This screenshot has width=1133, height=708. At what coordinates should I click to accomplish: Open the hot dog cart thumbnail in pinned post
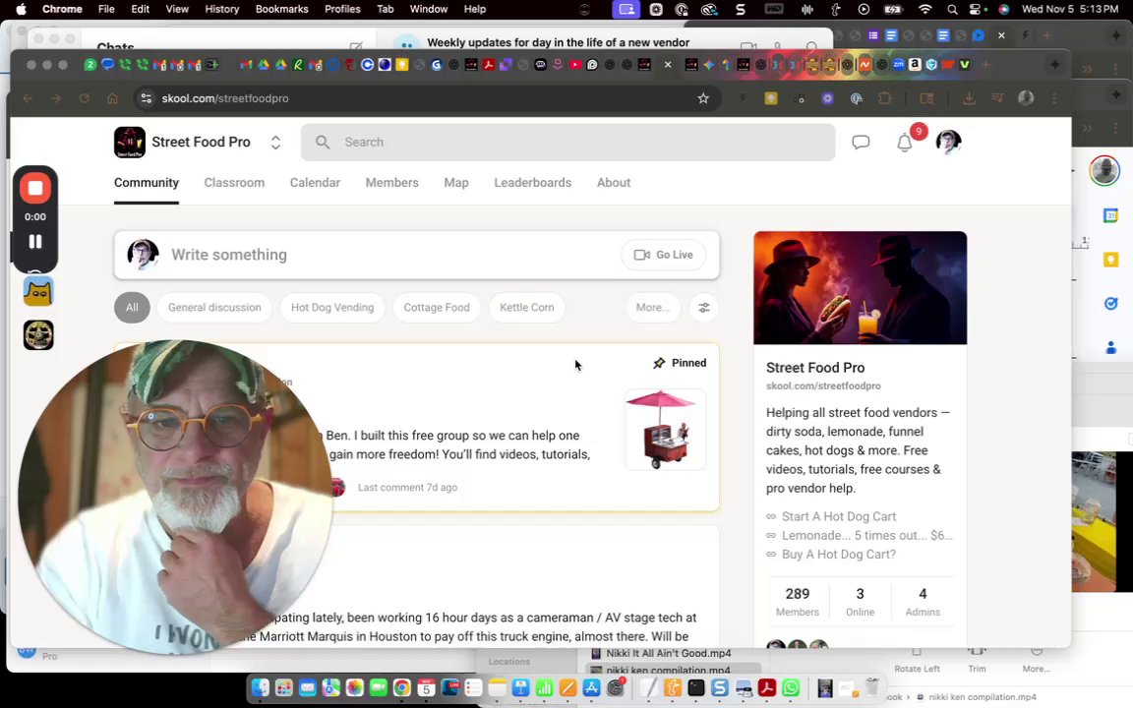666,430
